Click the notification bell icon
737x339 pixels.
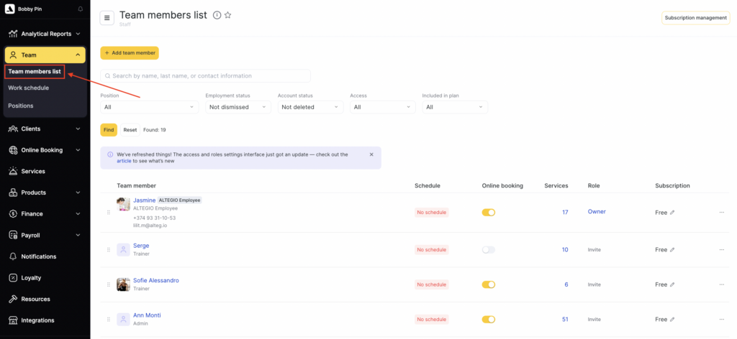tap(79, 9)
